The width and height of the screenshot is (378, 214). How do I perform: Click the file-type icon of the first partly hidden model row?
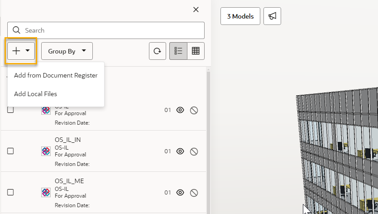coord(46,110)
